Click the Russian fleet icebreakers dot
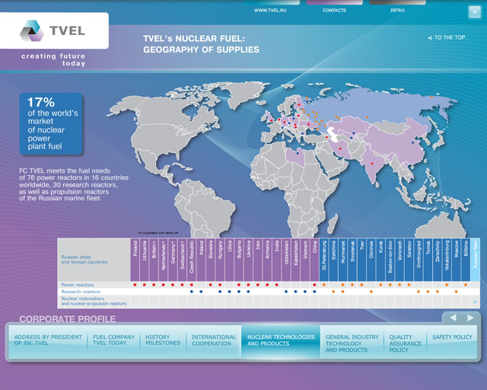487x390 pixels. click(x=475, y=302)
